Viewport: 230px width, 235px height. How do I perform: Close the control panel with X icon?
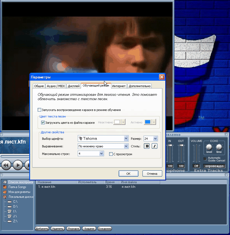pos(226,135)
